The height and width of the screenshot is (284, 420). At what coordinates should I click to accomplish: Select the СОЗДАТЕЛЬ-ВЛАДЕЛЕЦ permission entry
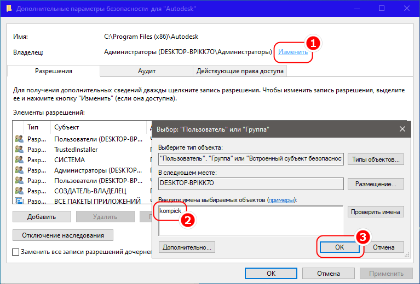[82, 191]
